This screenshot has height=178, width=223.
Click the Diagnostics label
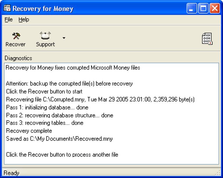tap(18, 58)
